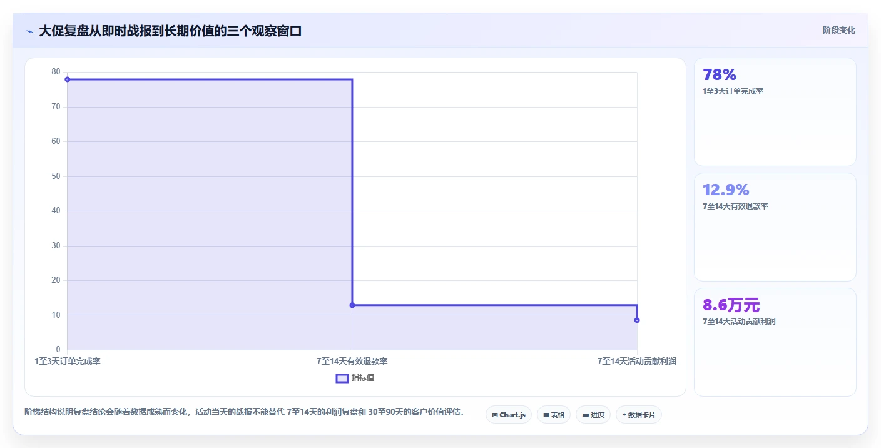
Task: Click the x-axis label 1至3天订单完成率
Action: coord(68,361)
